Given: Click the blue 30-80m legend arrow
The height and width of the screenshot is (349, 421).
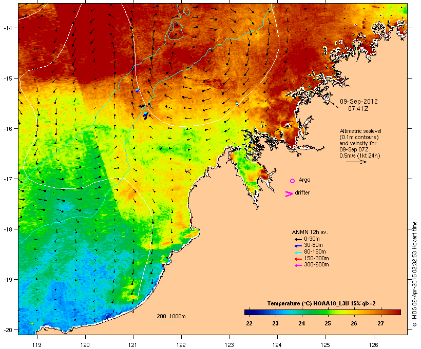Looking at the screenshot, I should point(298,246).
